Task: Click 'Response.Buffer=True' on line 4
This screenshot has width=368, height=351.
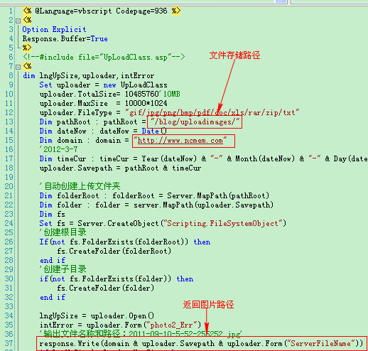Action: coord(65,39)
